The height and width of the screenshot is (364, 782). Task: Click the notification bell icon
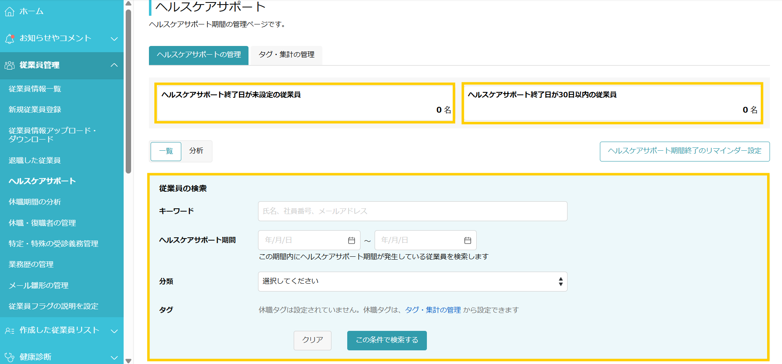coord(10,39)
